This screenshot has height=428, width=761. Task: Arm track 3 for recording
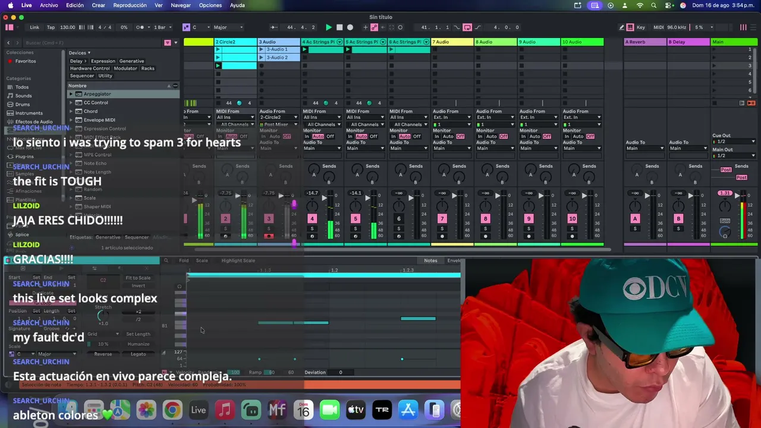pos(268,237)
